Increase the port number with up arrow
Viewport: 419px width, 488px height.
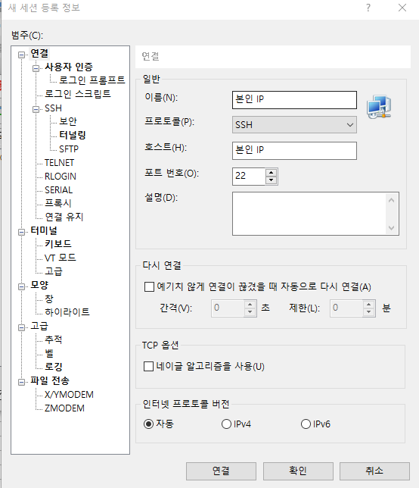(272, 173)
